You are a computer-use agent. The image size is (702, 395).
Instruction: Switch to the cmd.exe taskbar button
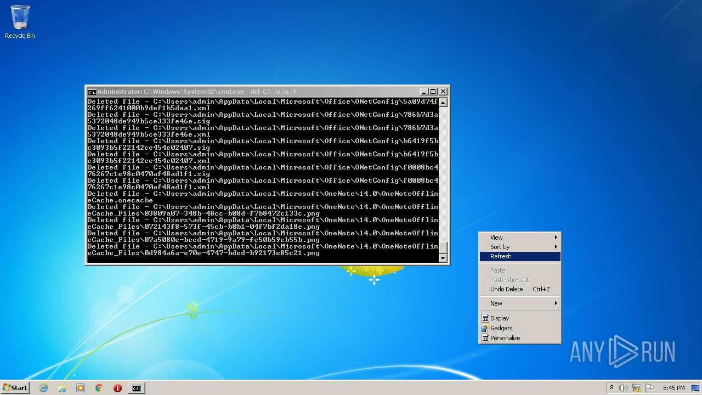[136, 388]
